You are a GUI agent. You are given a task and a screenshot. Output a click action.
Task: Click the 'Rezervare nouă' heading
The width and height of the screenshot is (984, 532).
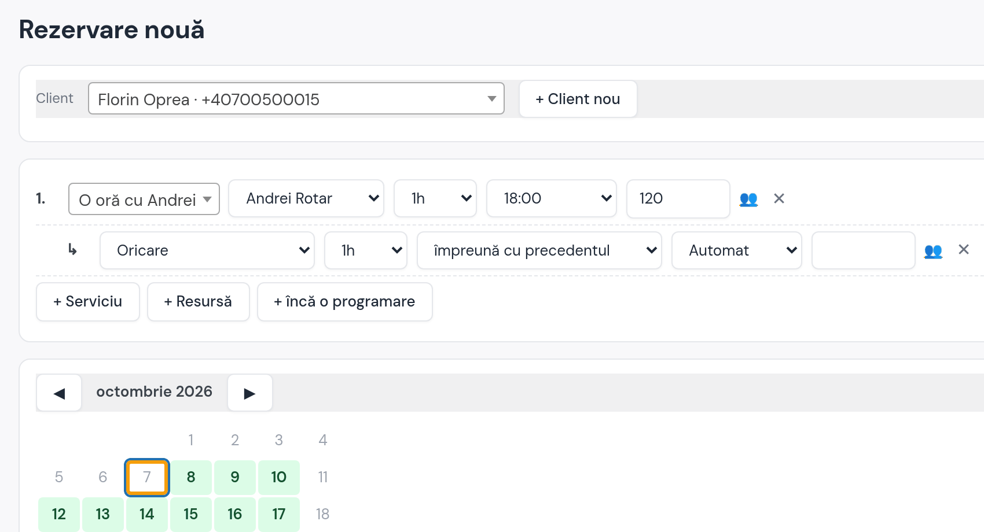pyautogui.click(x=112, y=29)
